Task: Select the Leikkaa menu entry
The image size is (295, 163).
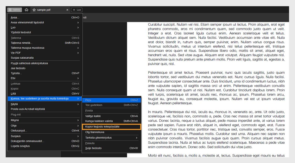Action: click(x=45, y=84)
